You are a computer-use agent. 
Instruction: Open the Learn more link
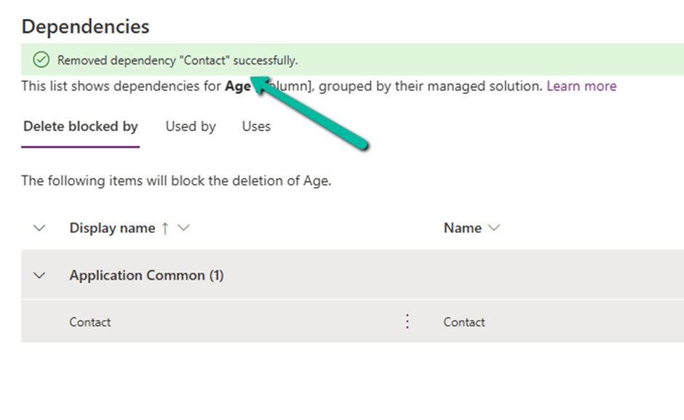coord(581,86)
